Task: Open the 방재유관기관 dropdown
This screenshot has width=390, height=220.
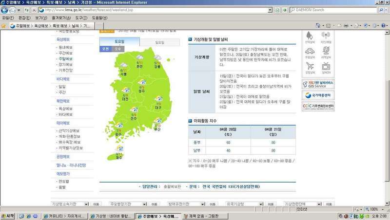Action: point(186,204)
